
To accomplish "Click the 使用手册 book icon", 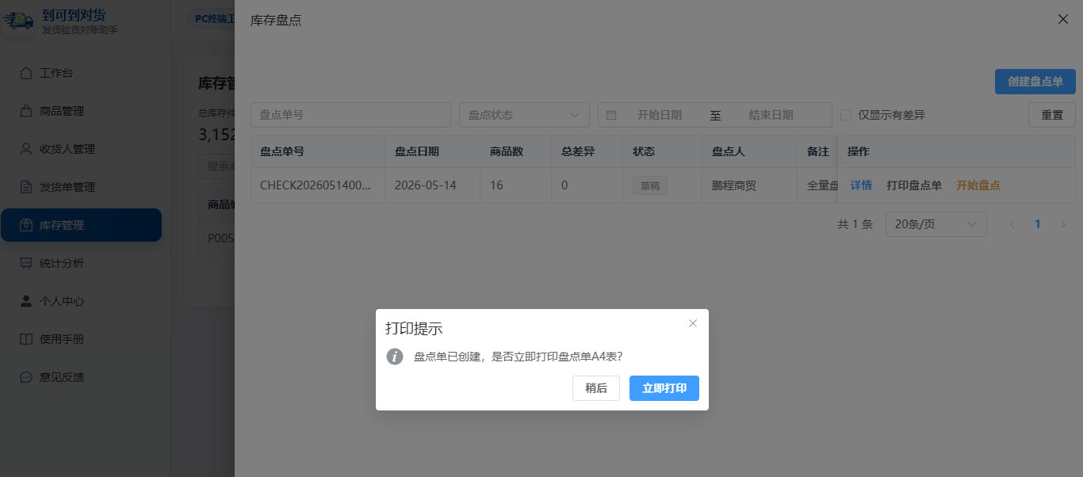I will coord(26,339).
